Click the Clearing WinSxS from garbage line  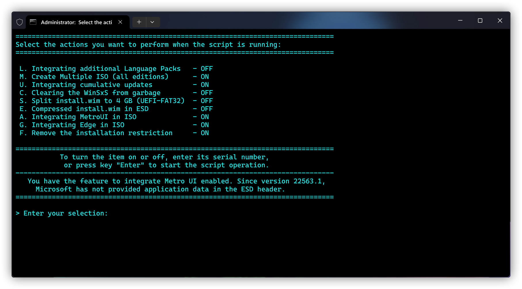(x=96, y=93)
